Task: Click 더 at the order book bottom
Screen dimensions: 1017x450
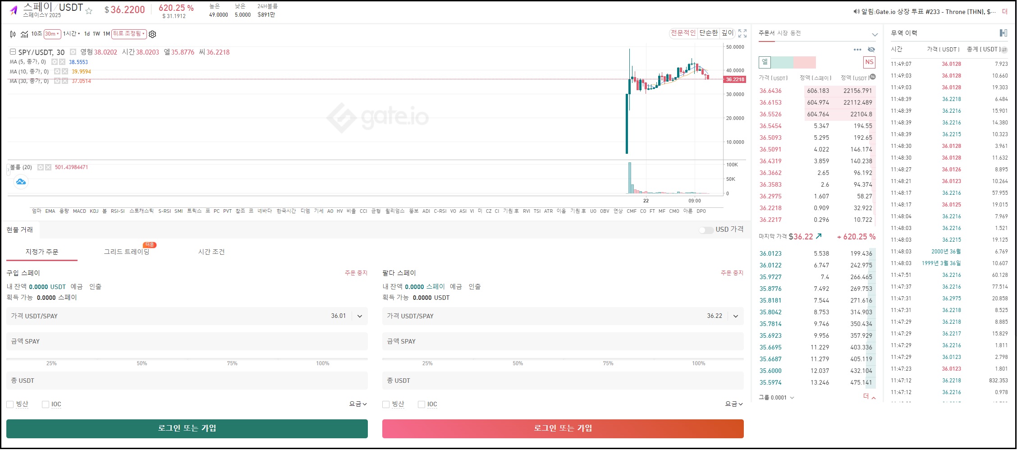Action: (869, 397)
